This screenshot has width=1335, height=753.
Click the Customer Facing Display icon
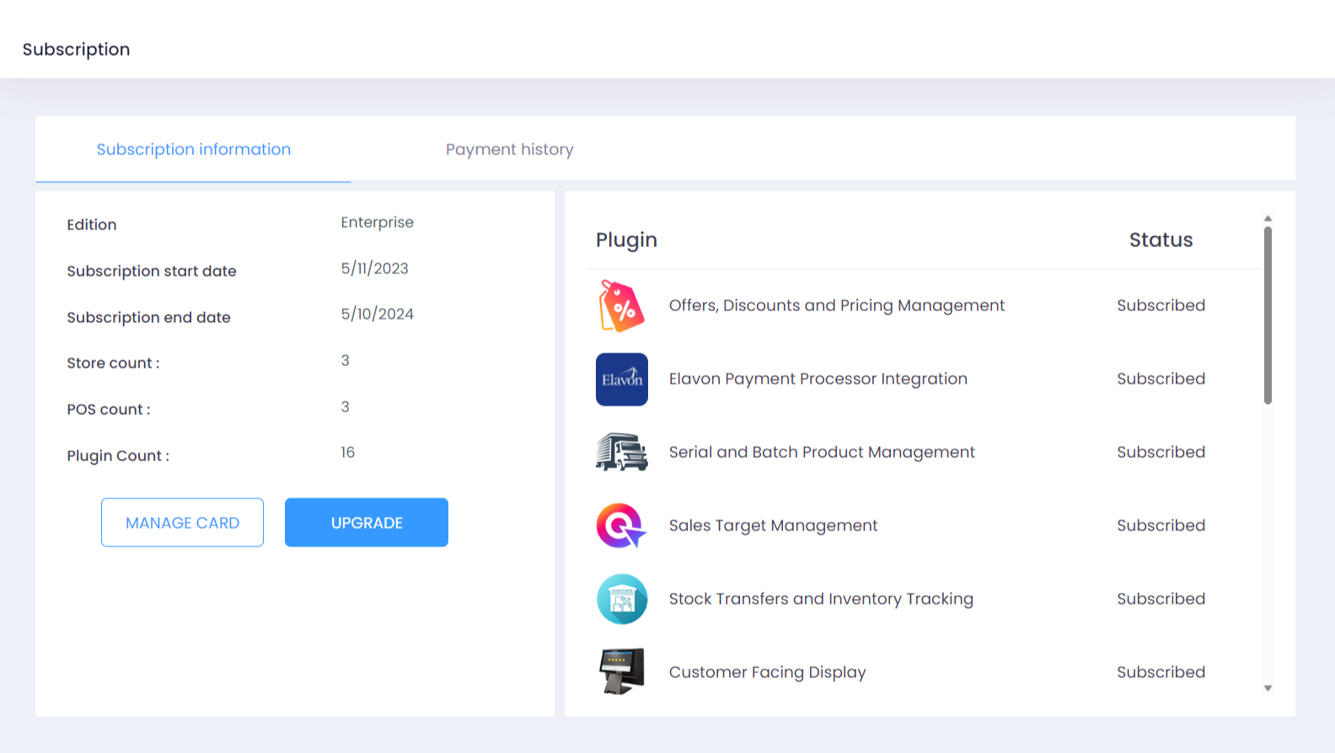point(621,671)
